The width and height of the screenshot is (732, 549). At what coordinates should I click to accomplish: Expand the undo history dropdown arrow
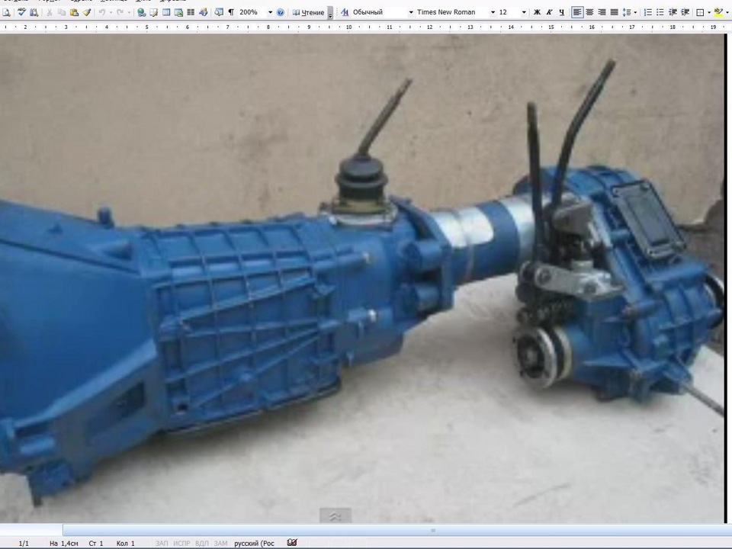pos(111,13)
